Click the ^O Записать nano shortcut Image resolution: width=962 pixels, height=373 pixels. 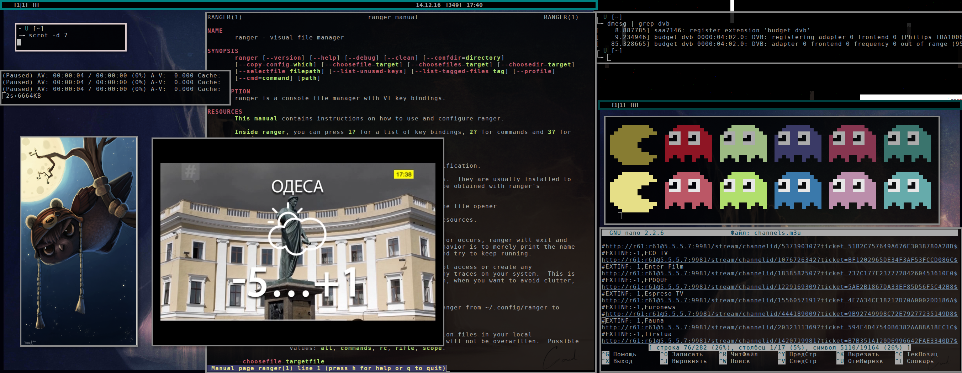click(x=682, y=355)
